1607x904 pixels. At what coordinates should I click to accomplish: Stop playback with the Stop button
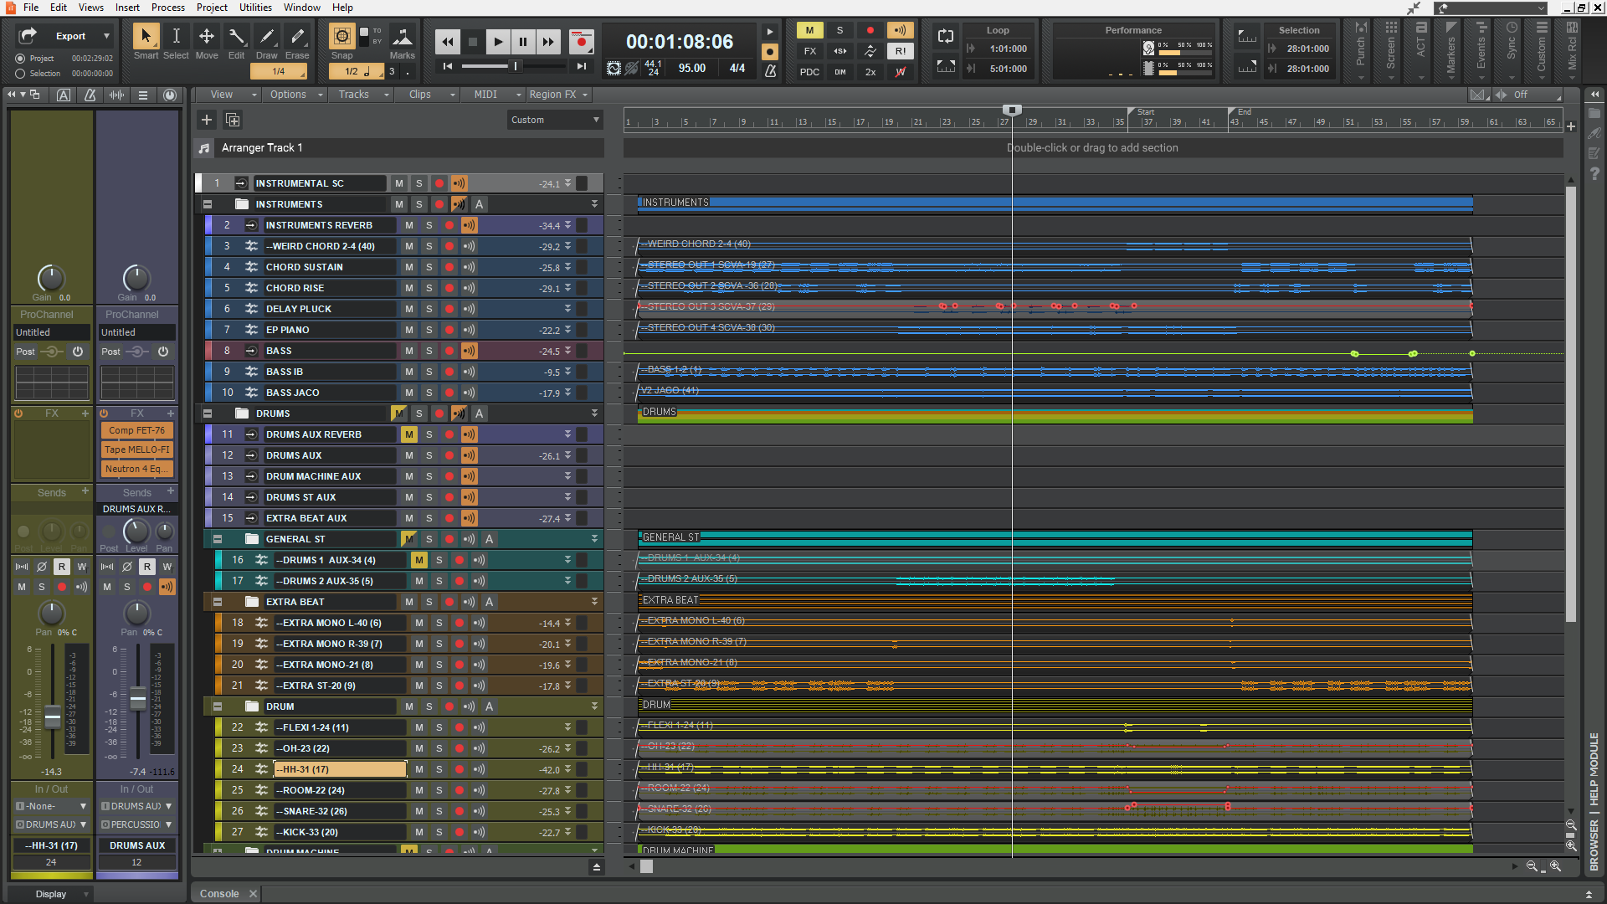pyautogui.click(x=473, y=42)
